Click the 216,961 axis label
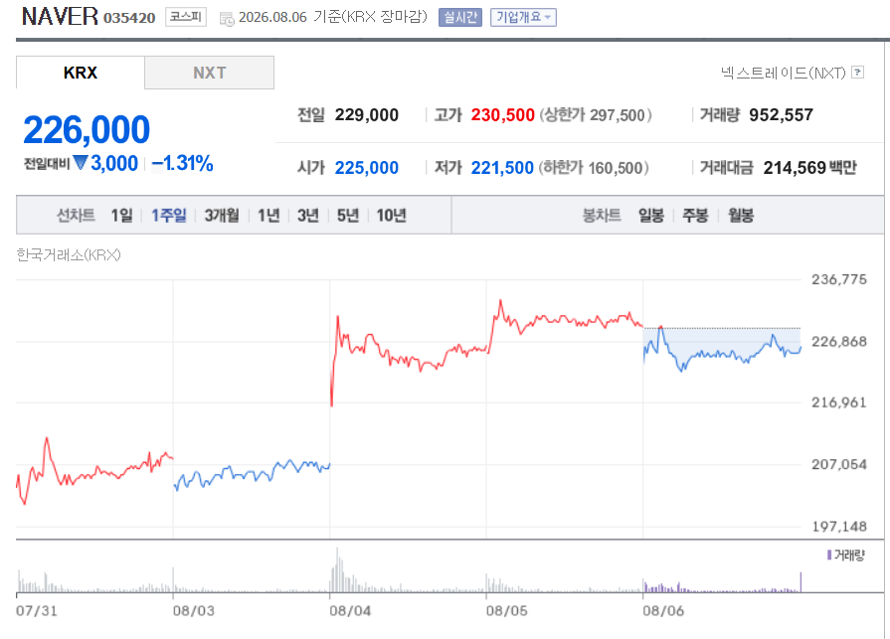The width and height of the screenshot is (890, 639). click(x=839, y=402)
